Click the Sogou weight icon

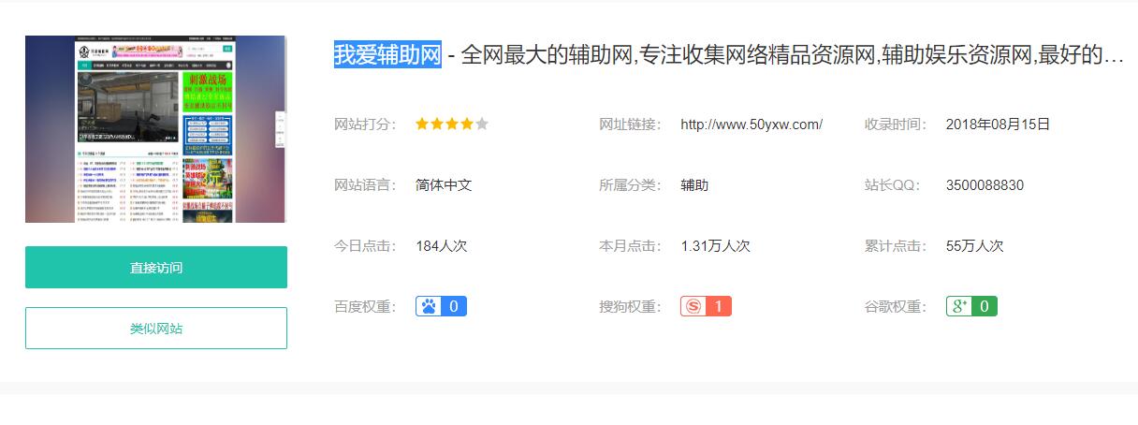click(693, 306)
